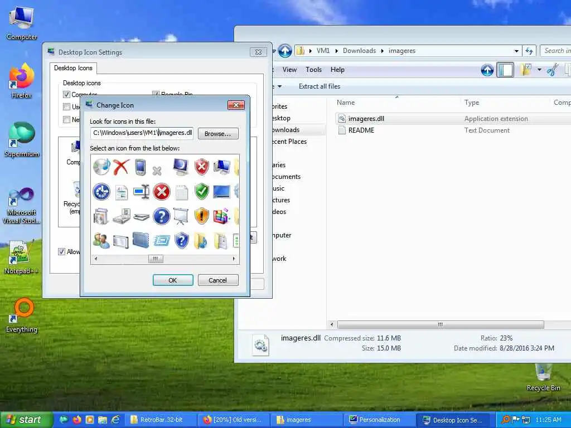Open the Start menu

26,420
